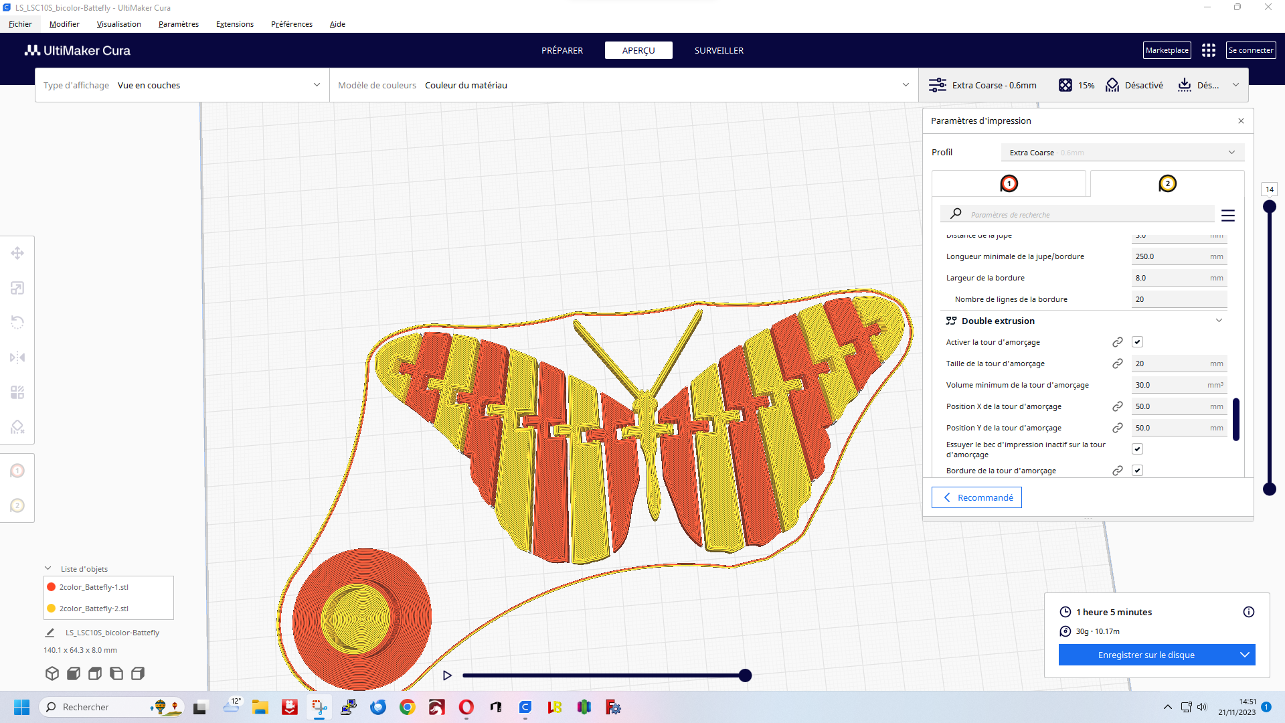This screenshot has height=723, width=1285.
Task: Expand the Profil Extra Coarse dropdown
Action: 1122,153
